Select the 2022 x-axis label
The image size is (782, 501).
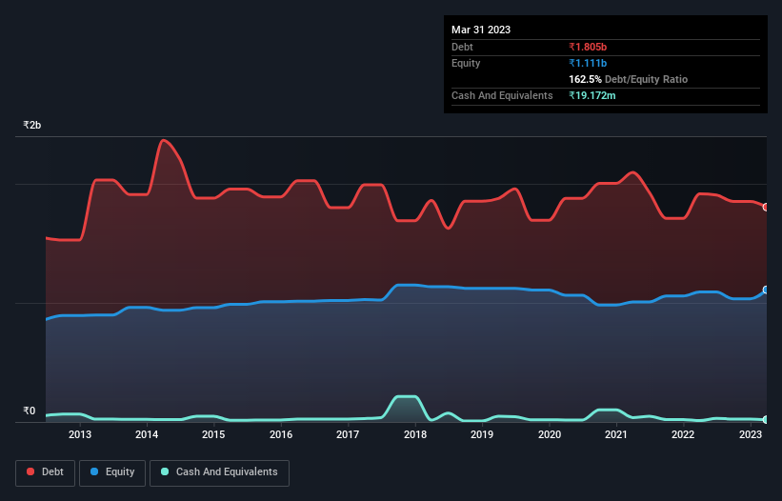pos(683,434)
